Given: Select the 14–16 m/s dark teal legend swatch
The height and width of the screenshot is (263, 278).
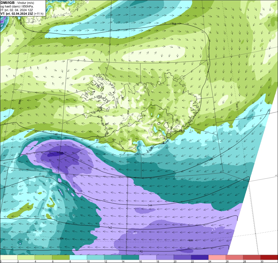Looking at the screenshot, I should pyautogui.click(x=130, y=257).
